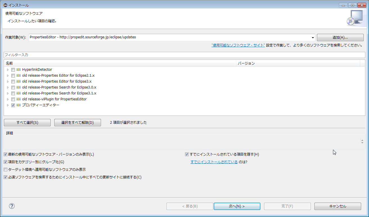The height and width of the screenshot is (217, 369).
Task: Toggle 項目をカテゴリー別にグループ化 checkbox
Action: point(6,162)
